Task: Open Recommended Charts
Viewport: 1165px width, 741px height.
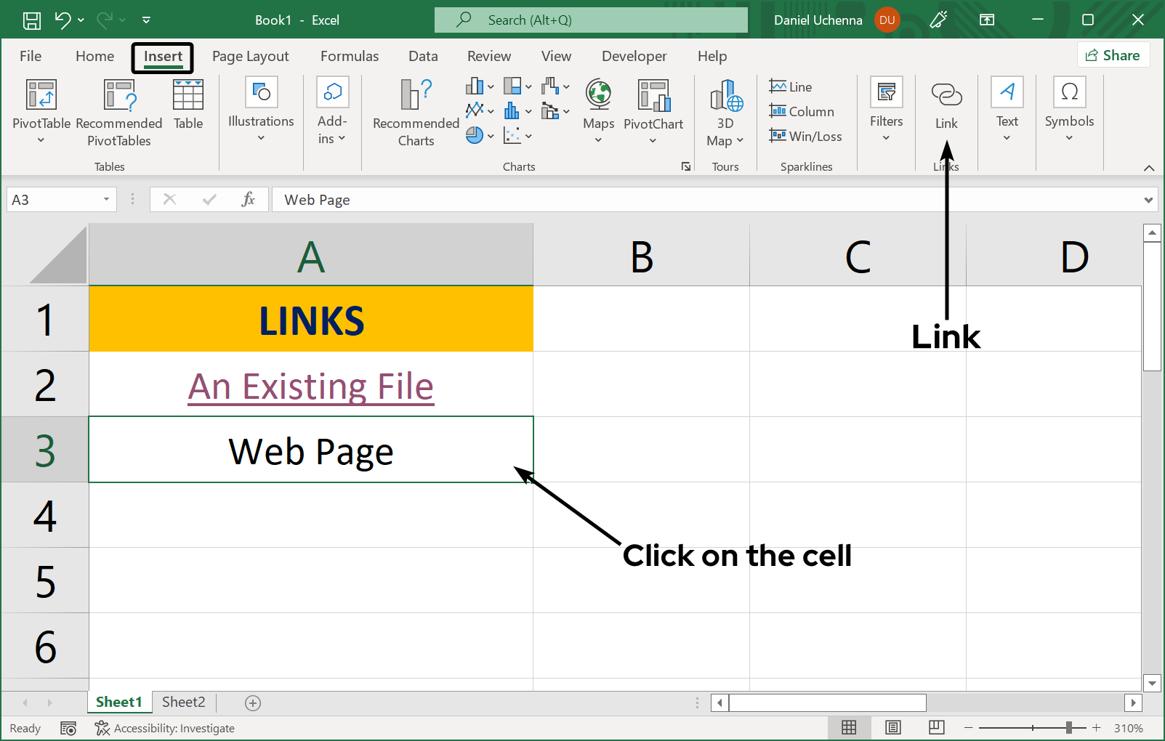Action: point(414,113)
